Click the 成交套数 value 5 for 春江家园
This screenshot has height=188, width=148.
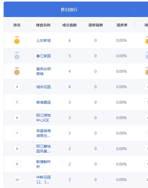(69, 56)
